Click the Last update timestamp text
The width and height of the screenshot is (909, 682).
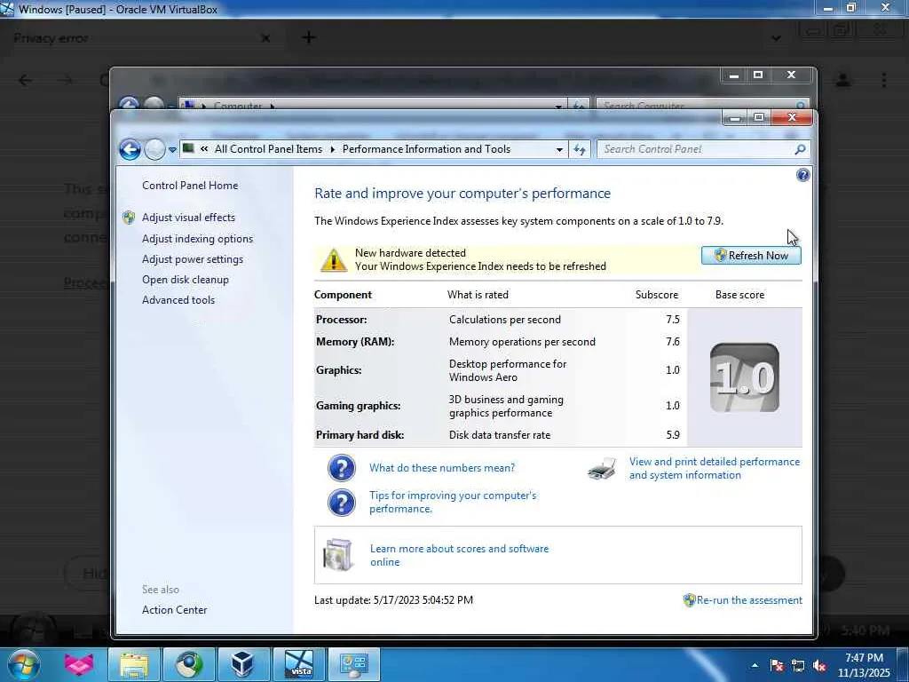pyautogui.click(x=393, y=600)
